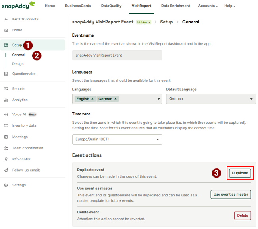Image resolution: width=258 pixels, height=229 pixels.
Task: Open the Data Enrichment tab
Action: 175,6
